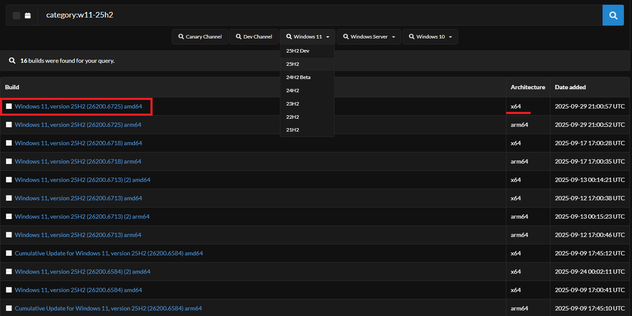Click date 2025-09-13 00:15:23 UTC
632x316 pixels.
pyautogui.click(x=590, y=217)
